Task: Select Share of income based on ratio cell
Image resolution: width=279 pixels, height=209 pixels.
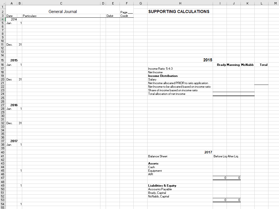Action: coord(180,90)
